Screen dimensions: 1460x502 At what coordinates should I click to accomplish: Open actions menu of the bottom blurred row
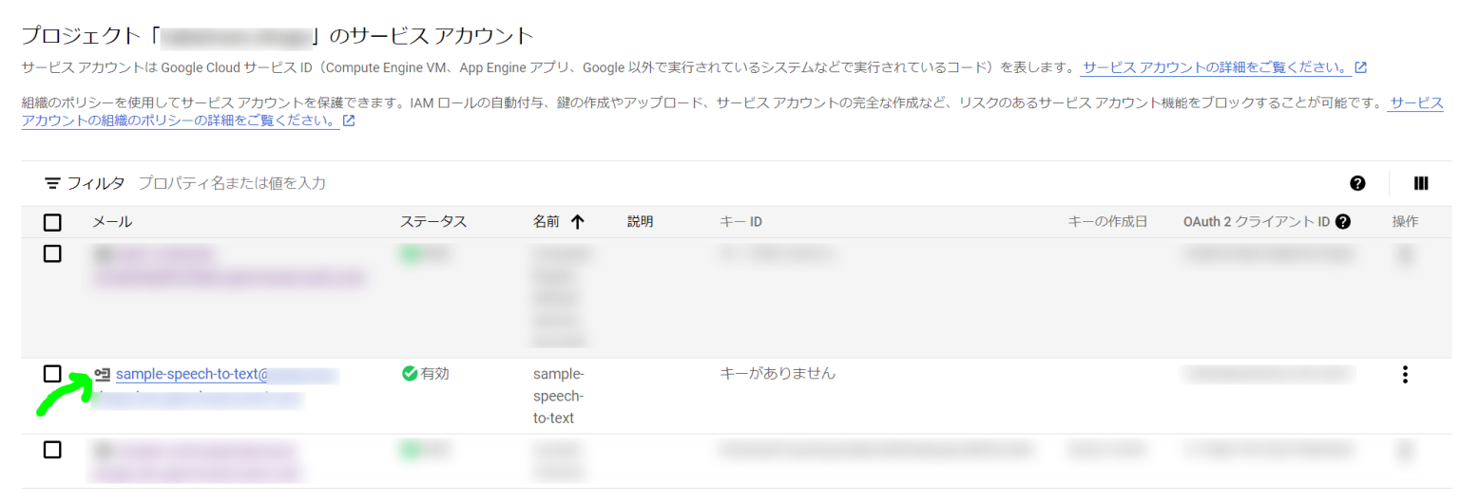point(1404,451)
